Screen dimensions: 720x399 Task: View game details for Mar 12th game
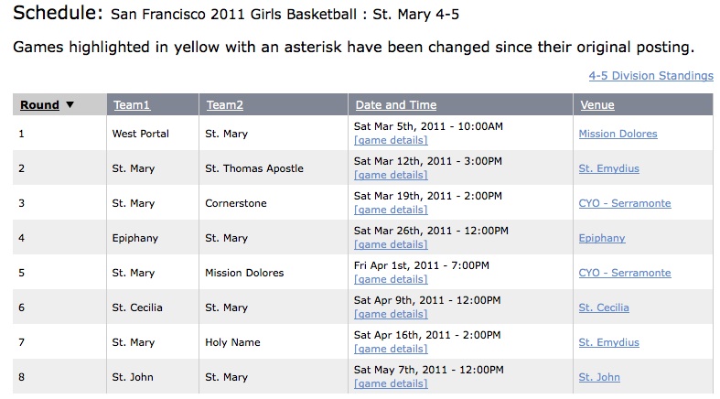[x=391, y=175]
